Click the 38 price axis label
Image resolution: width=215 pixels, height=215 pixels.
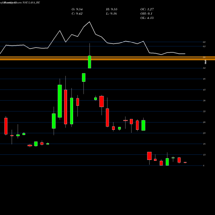coord(204,101)
